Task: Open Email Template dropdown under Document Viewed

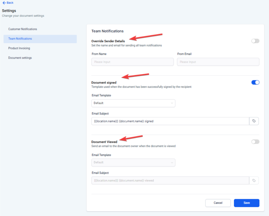Action: [133, 162]
